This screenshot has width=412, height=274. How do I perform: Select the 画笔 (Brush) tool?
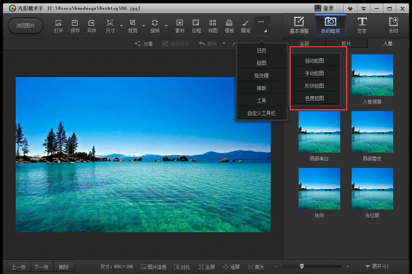pyautogui.click(x=246, y=26)
